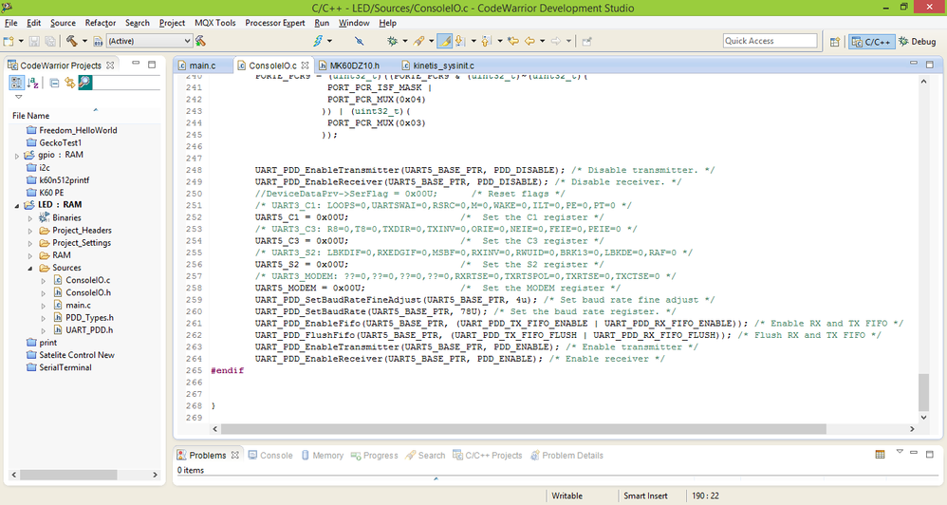Open the New file dropdown arrow
Screen dimensions: 947x505
pyautogui.click(x=21, y=41)
